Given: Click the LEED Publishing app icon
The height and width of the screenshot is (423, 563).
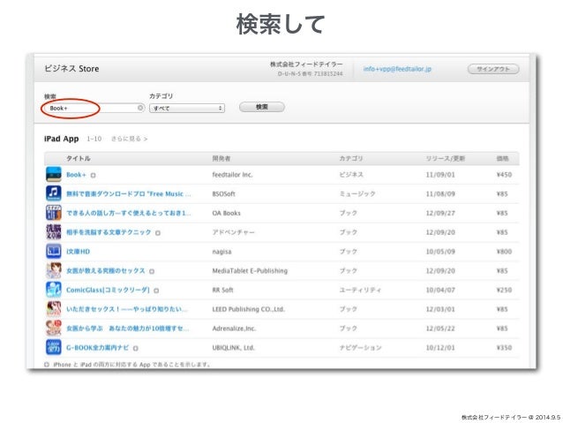Looking at the screenshot, I should point(54,309).
